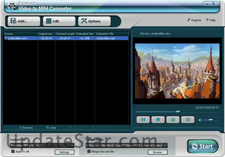Image resolution: width=225 pixels, height=157 pixels.
Task: Mute audio using the speaker icon
Action: point(200,120)
